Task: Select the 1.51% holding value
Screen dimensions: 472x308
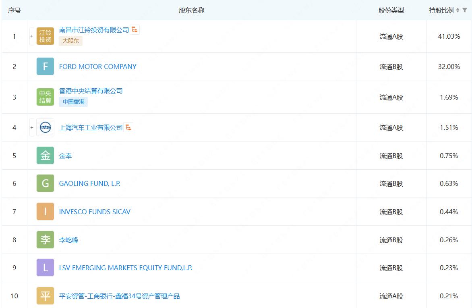Action: click(449, 127)
